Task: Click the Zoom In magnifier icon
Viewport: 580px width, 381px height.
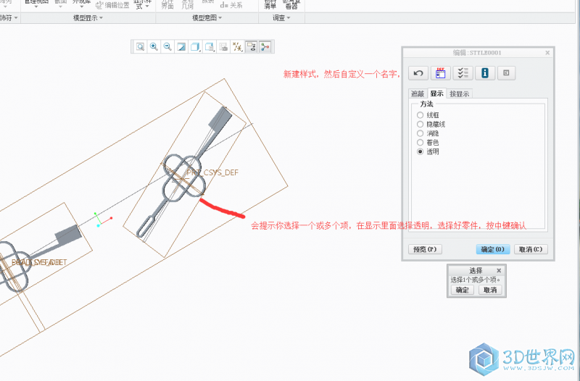Action: click(154, 46)
